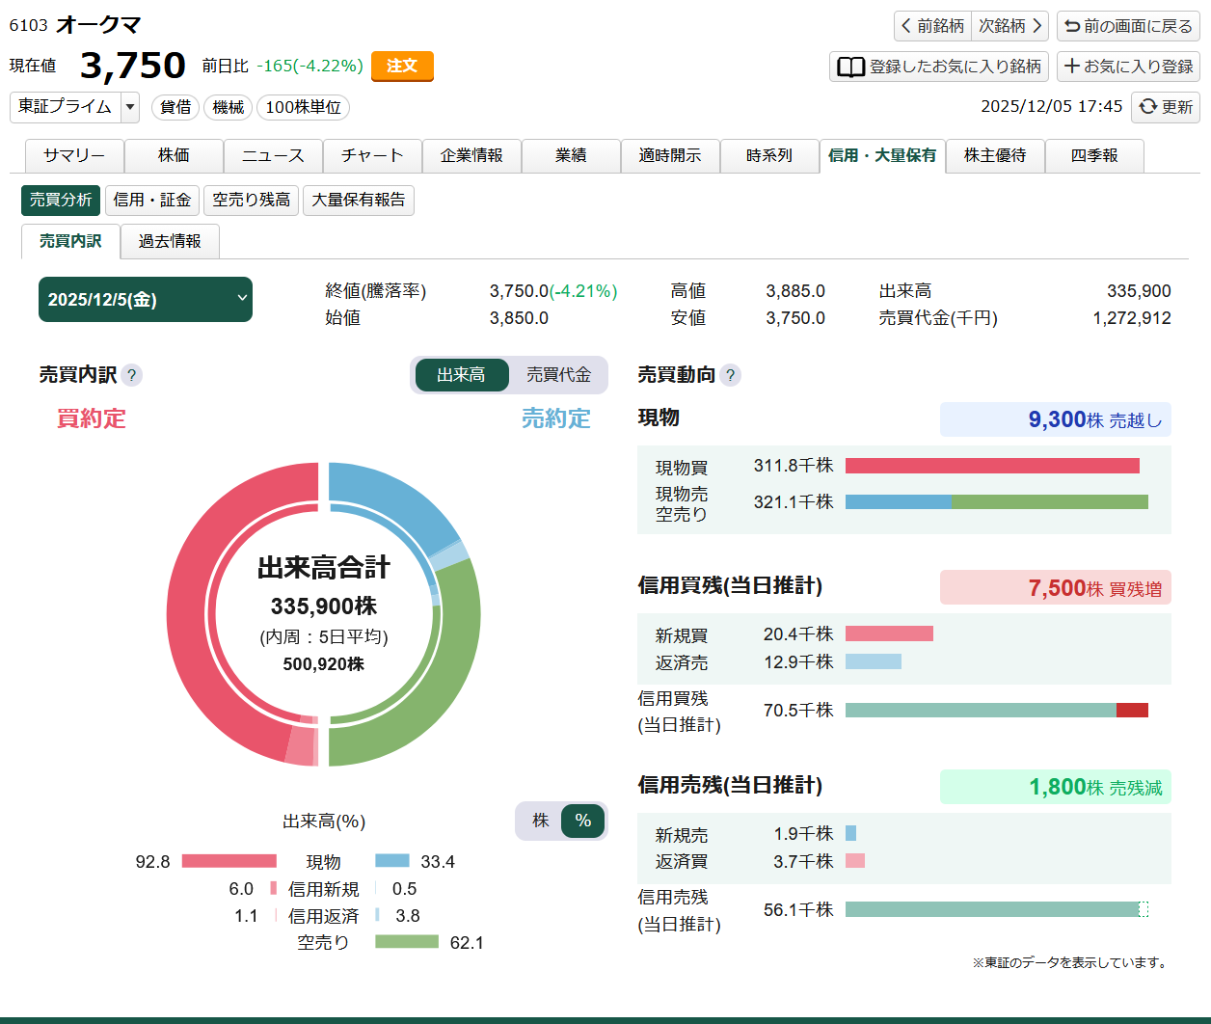The height and width of the screenshot is (1024, 1211).
Task: Click the help icon beside 売買内訳
Action: (x=132, y=375)
